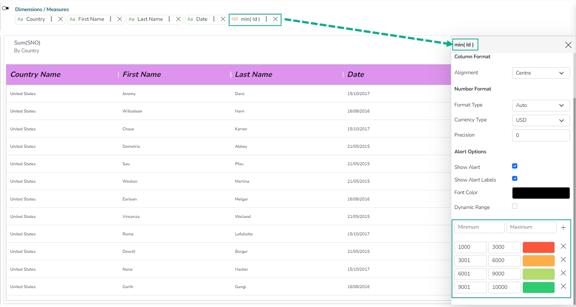Viewport: 576px width, 307px height.
Task: Remove the First Name dimension chip
Action: [120, 19]
